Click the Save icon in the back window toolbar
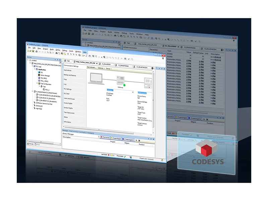Image resolution: width=268 pixels, height=201 pixels. pyautogui.click(x=89, y=34)
